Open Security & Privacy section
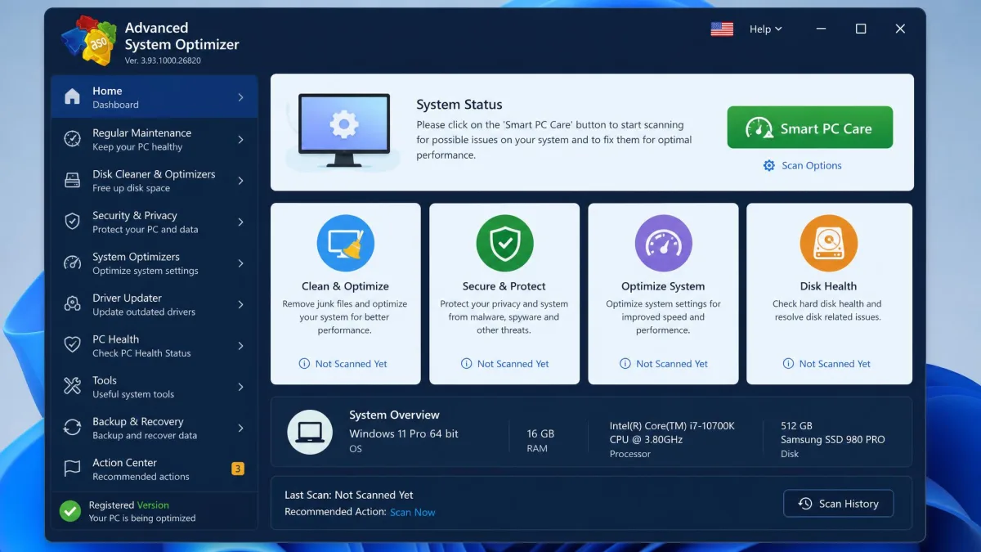This screenshot has height=552, width=981. [x=155, y=222]
